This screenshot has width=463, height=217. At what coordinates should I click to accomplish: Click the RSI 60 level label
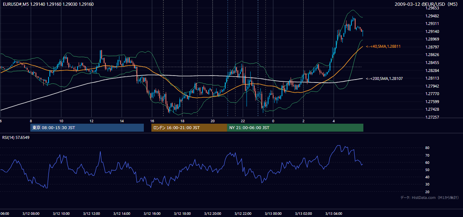(x=427, y=162)
